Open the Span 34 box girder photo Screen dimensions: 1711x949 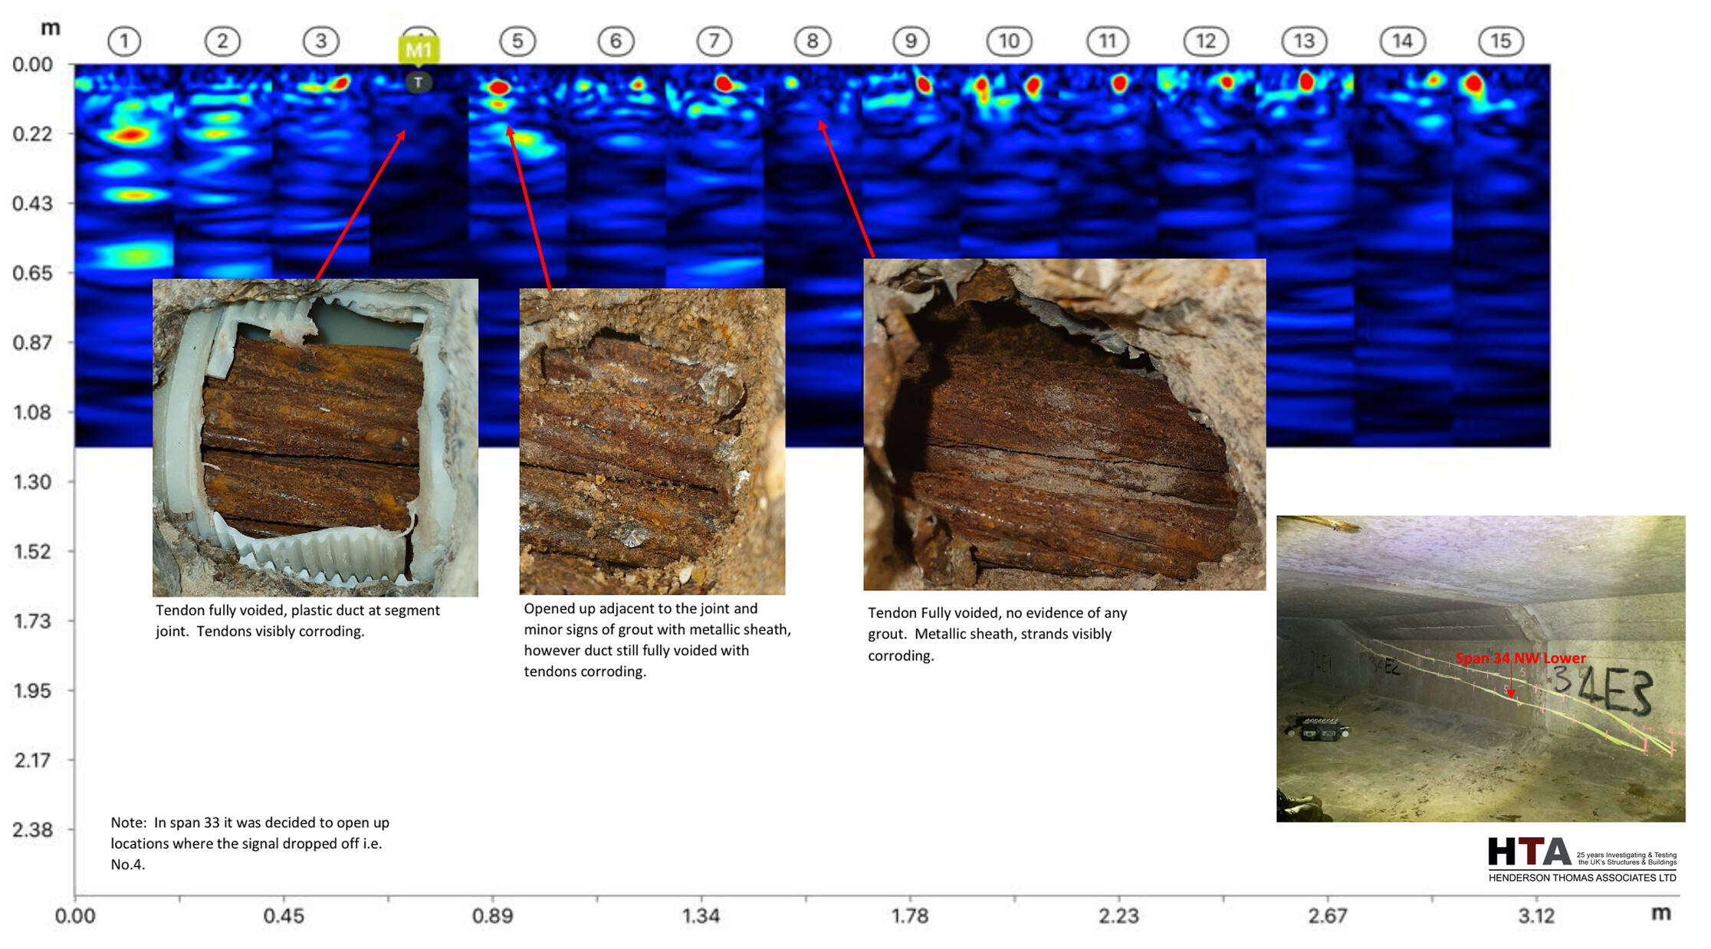coord(1480,668)
